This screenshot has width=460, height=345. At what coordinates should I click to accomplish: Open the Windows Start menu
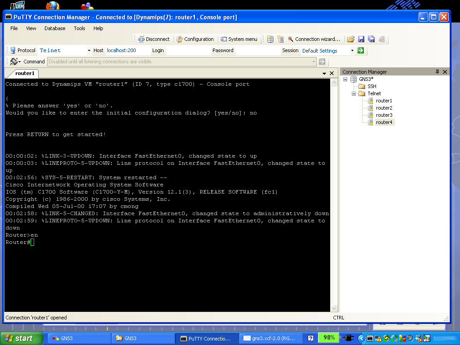(x=21, y=338)
